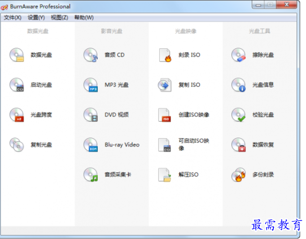Viewport: 306px width, 239px height.
Task: Select the 音频 CD label
Action: coord(114,55)
